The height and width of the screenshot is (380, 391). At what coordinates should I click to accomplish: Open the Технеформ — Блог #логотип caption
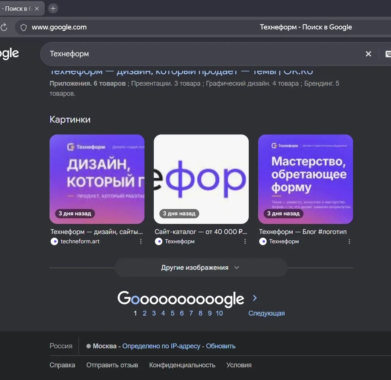(303, 232)
